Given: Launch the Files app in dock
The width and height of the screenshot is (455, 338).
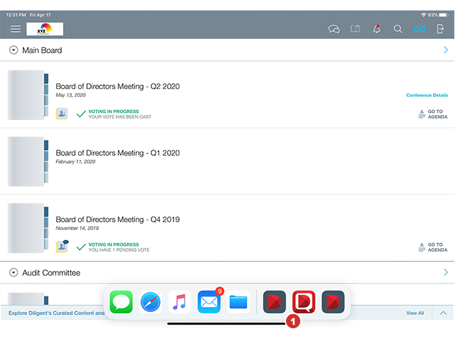Looking at the screenshot, I should 239,302.
